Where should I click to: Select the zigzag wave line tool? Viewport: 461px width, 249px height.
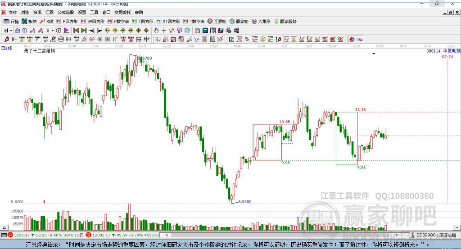pyautogui.click(x=197, y=40)
